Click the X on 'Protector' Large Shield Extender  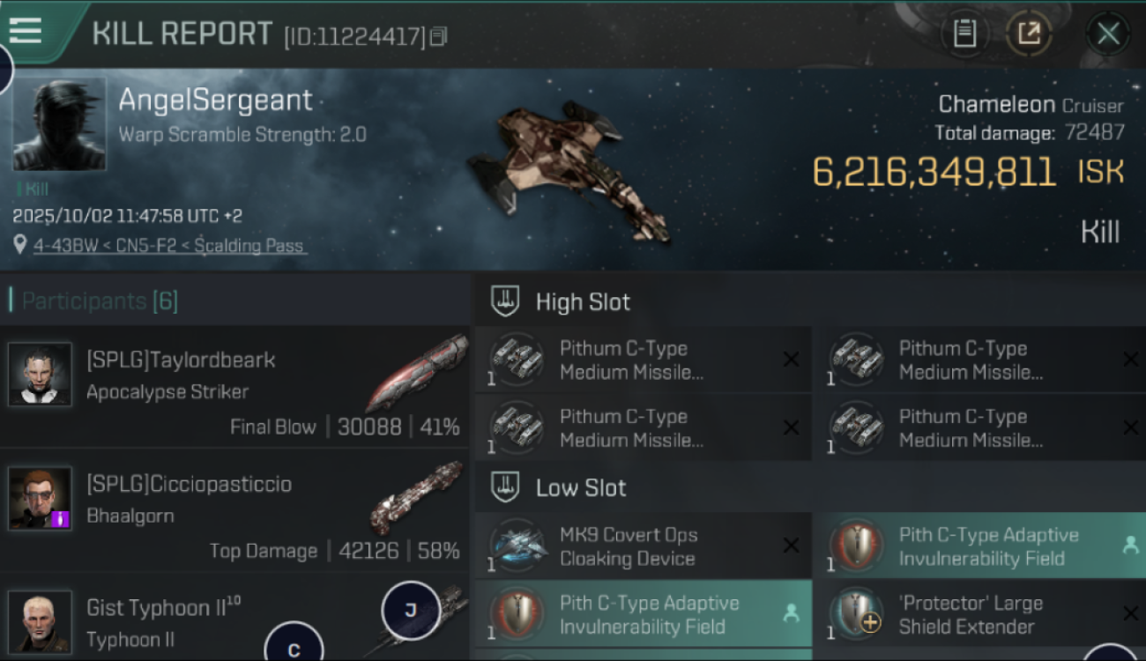[x=1130, y=614]
